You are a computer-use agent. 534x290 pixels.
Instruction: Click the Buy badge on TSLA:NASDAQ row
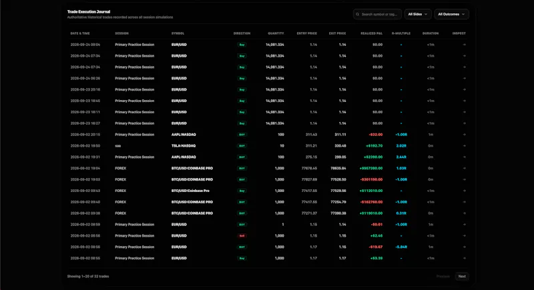[x=242, y=146]
